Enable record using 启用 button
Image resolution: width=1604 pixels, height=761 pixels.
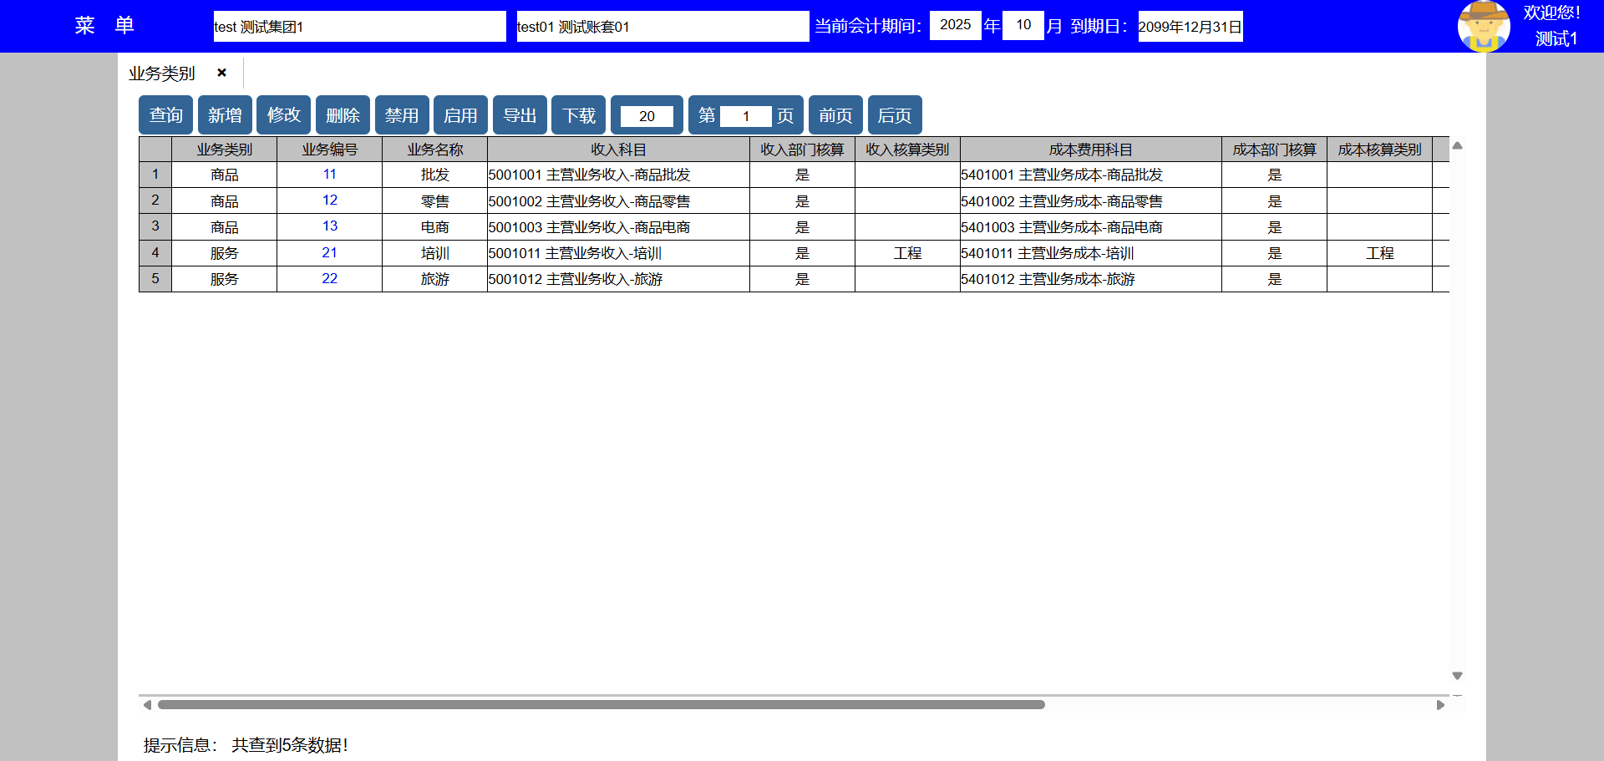click(460, 115)
